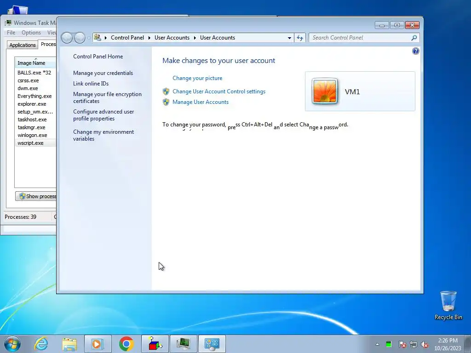Click the address bar refresh button
The image size is (471, 353).
pos(300,38)
